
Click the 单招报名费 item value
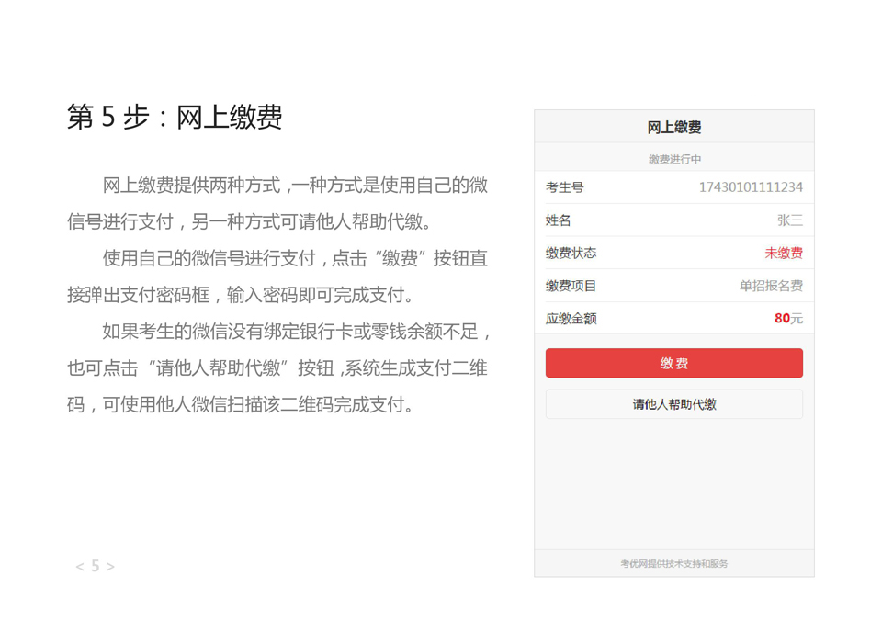pos(771,286)
